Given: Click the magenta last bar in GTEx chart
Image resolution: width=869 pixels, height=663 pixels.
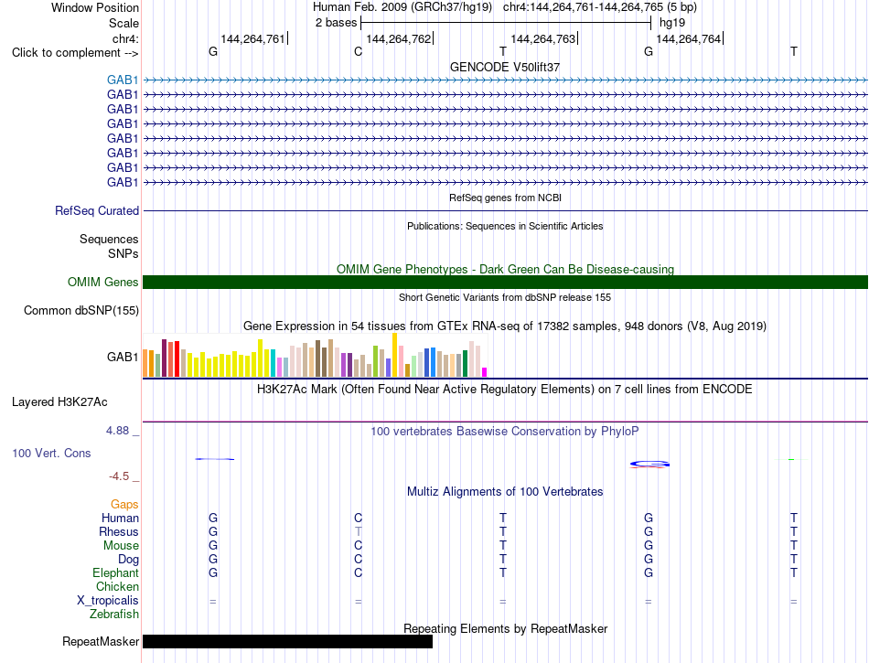Looking at the screenshot, I should click(x=485, y=372).
